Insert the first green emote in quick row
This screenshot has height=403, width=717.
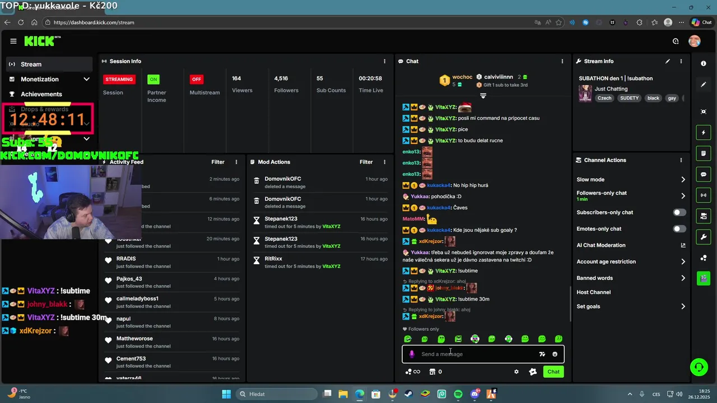pos(408,339)
